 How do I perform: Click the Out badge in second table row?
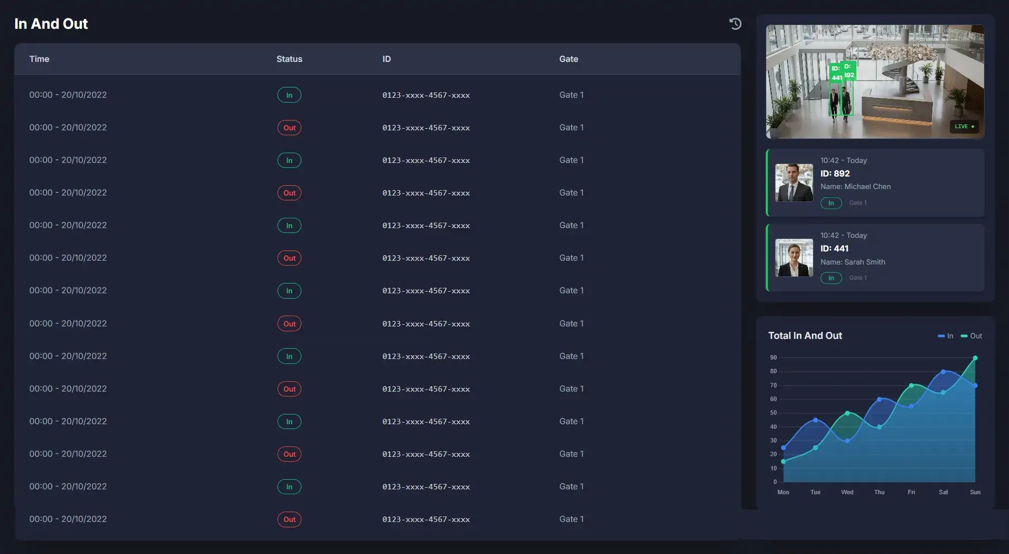(289, 128)
